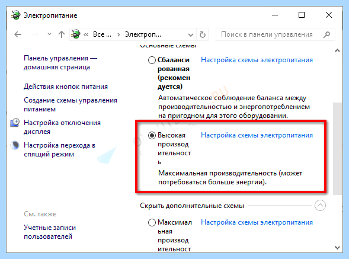
Task: Collapse additional plans with circular arrow button
Action: (320, 205)
